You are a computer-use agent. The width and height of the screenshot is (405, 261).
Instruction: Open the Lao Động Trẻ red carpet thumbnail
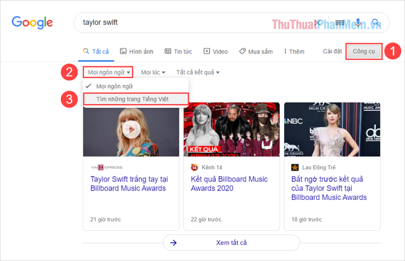(x=332, y=129)
